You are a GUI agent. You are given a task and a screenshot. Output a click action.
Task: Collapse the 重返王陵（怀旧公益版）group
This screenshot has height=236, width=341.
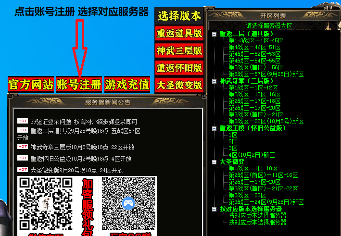[x=214, y=128]
